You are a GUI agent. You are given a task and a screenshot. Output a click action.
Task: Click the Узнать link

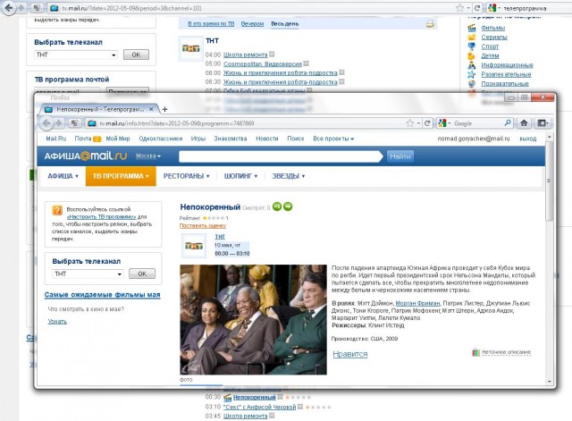tap(57, 322)
